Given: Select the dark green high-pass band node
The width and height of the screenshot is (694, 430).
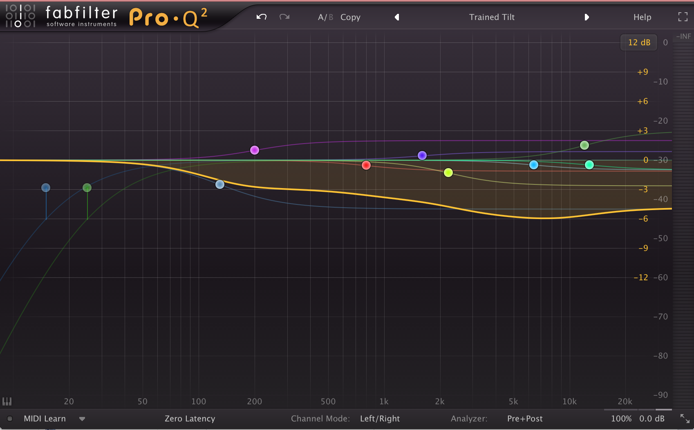Looking at the screenshot, I should 87,188.
